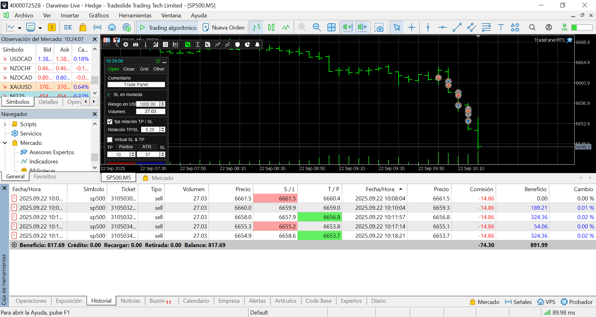Click the Trade Panel comment input field
The width and height of the screenshot is (596, 317).
coord(136,85)
